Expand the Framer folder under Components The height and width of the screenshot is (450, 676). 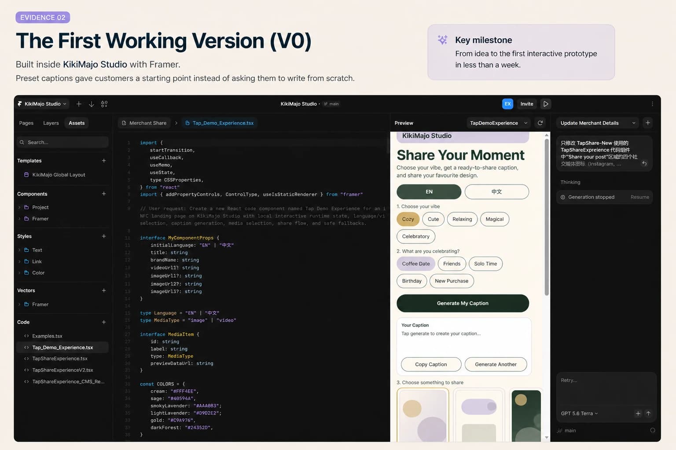click(19, 219)
